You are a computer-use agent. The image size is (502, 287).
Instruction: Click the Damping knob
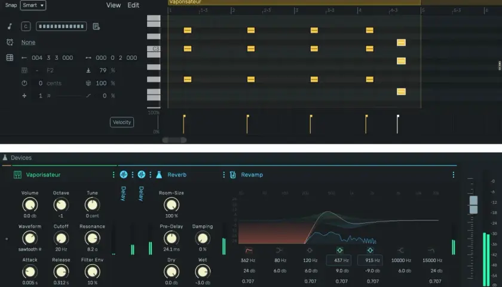(x=203, y=238)
